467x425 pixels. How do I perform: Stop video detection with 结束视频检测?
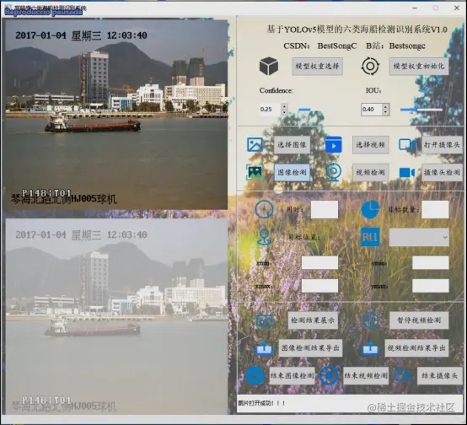(x=366, y=375)
